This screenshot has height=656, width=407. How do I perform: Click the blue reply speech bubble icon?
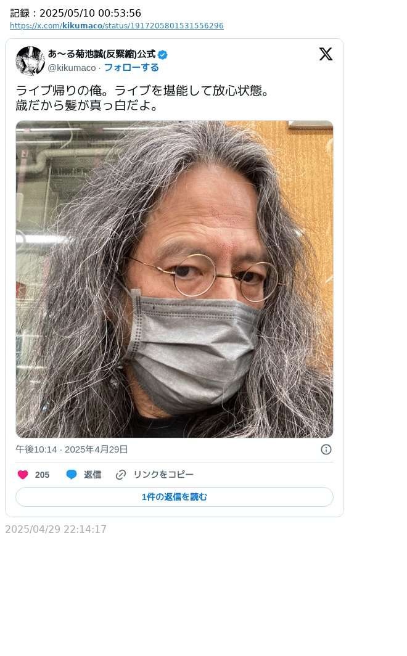pyautogui.click(x=72, y=475)
